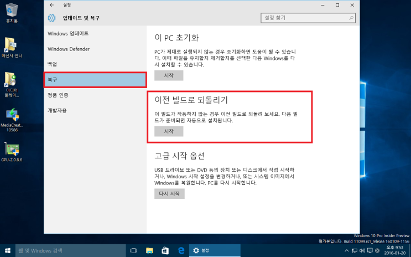
Task: Open Task View from the taskbar
Action: (134, 251)
